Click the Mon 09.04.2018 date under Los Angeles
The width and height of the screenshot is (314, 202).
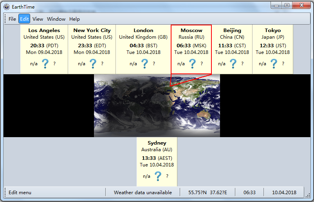(44, 52)
